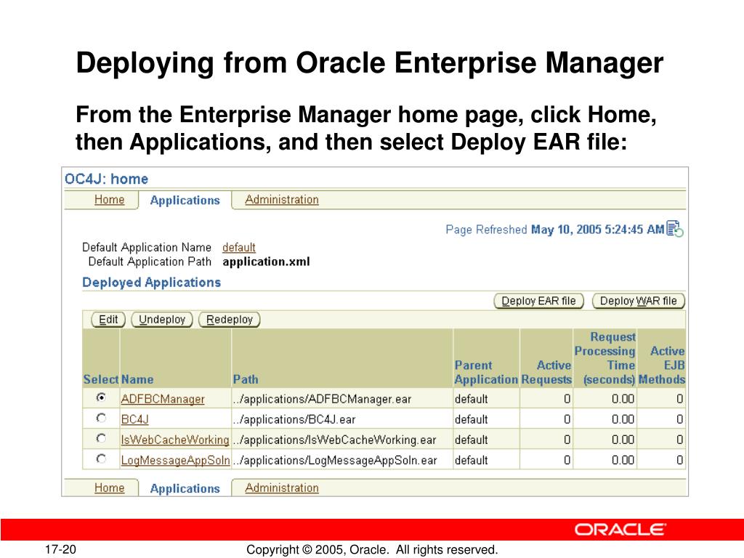
Task: Click the application.xml default path value
Action: pos(266,262)
